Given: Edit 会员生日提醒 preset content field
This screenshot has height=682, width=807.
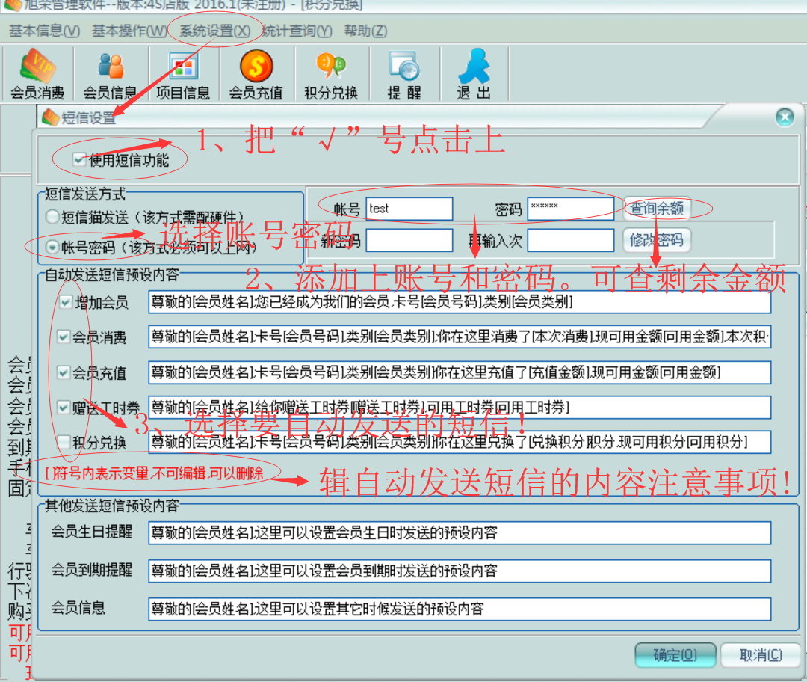Looking at the screenshot, I should point(460,532).
